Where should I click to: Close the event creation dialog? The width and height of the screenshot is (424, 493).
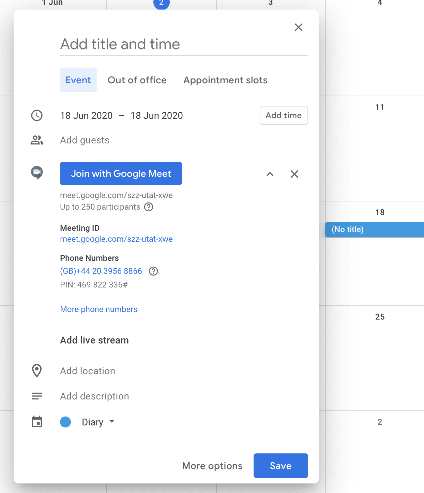point(299,27)
